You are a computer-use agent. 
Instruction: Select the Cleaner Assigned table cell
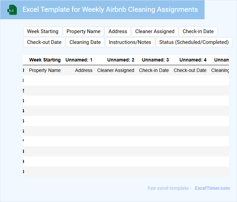point(116,70)
